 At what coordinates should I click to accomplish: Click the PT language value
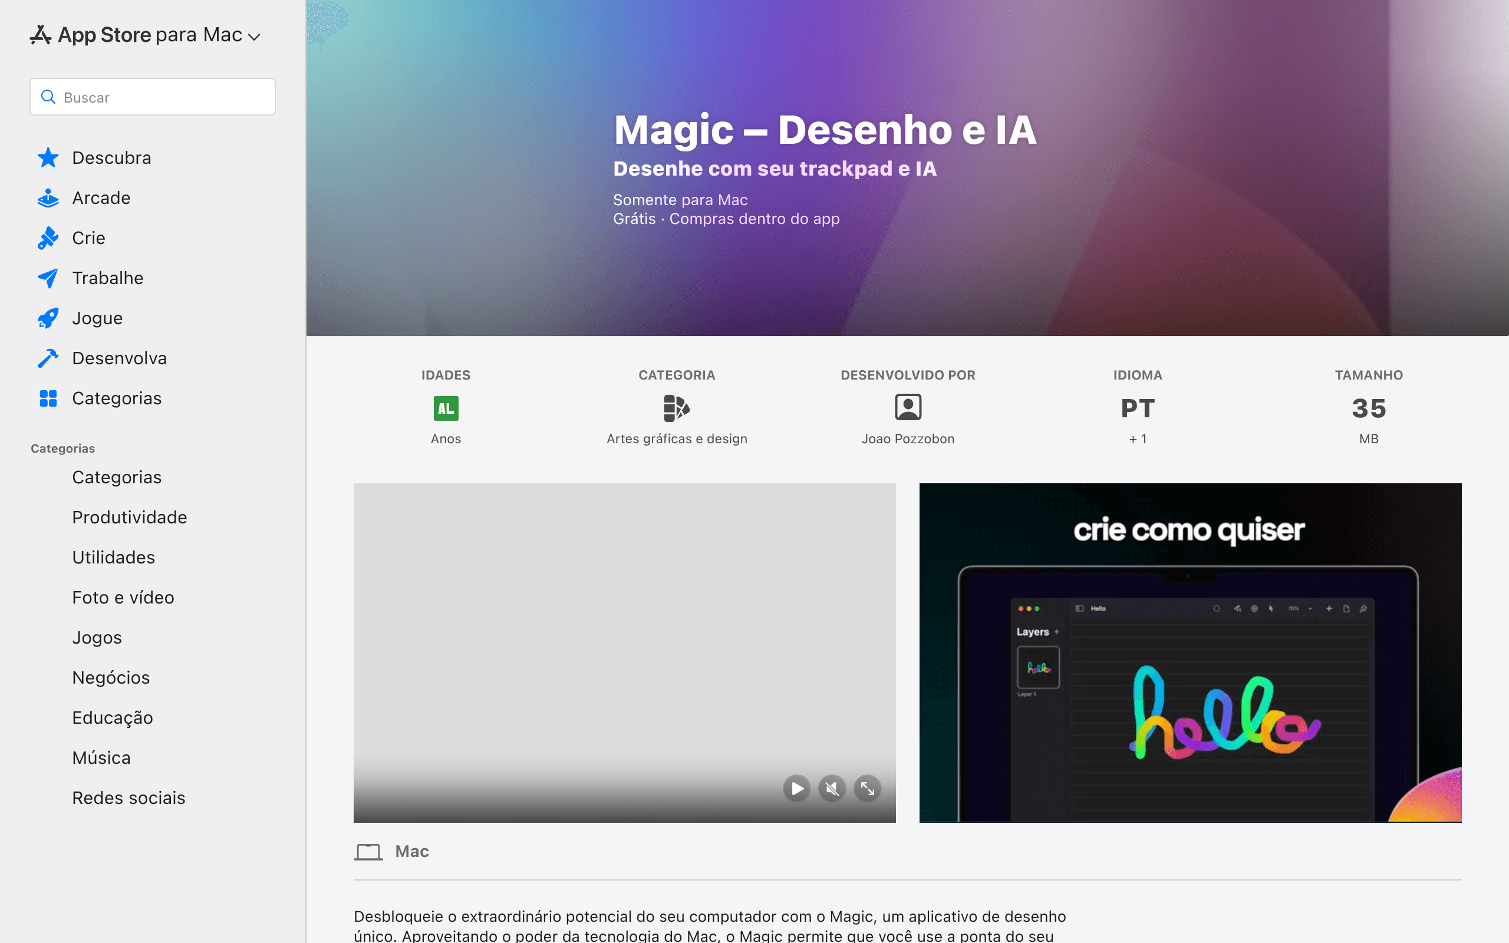(1138, 408)
